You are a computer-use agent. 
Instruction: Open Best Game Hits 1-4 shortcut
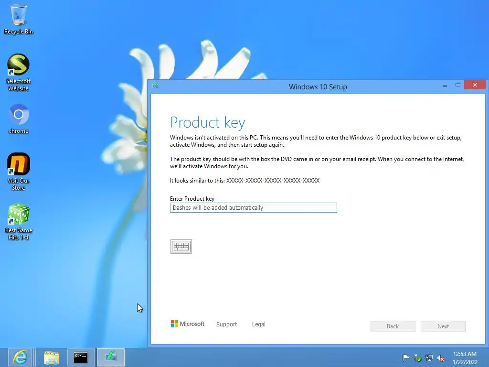pyautogui.click(x=19, y=222)
